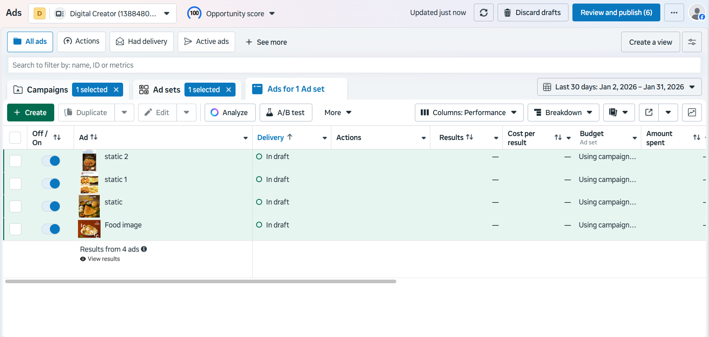Click the refresh data icon
The image size is (709, 337).
click(483, 13)
